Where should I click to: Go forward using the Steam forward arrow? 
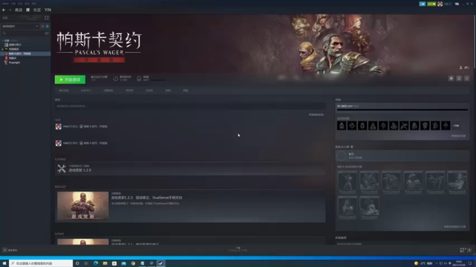[10, 10]
